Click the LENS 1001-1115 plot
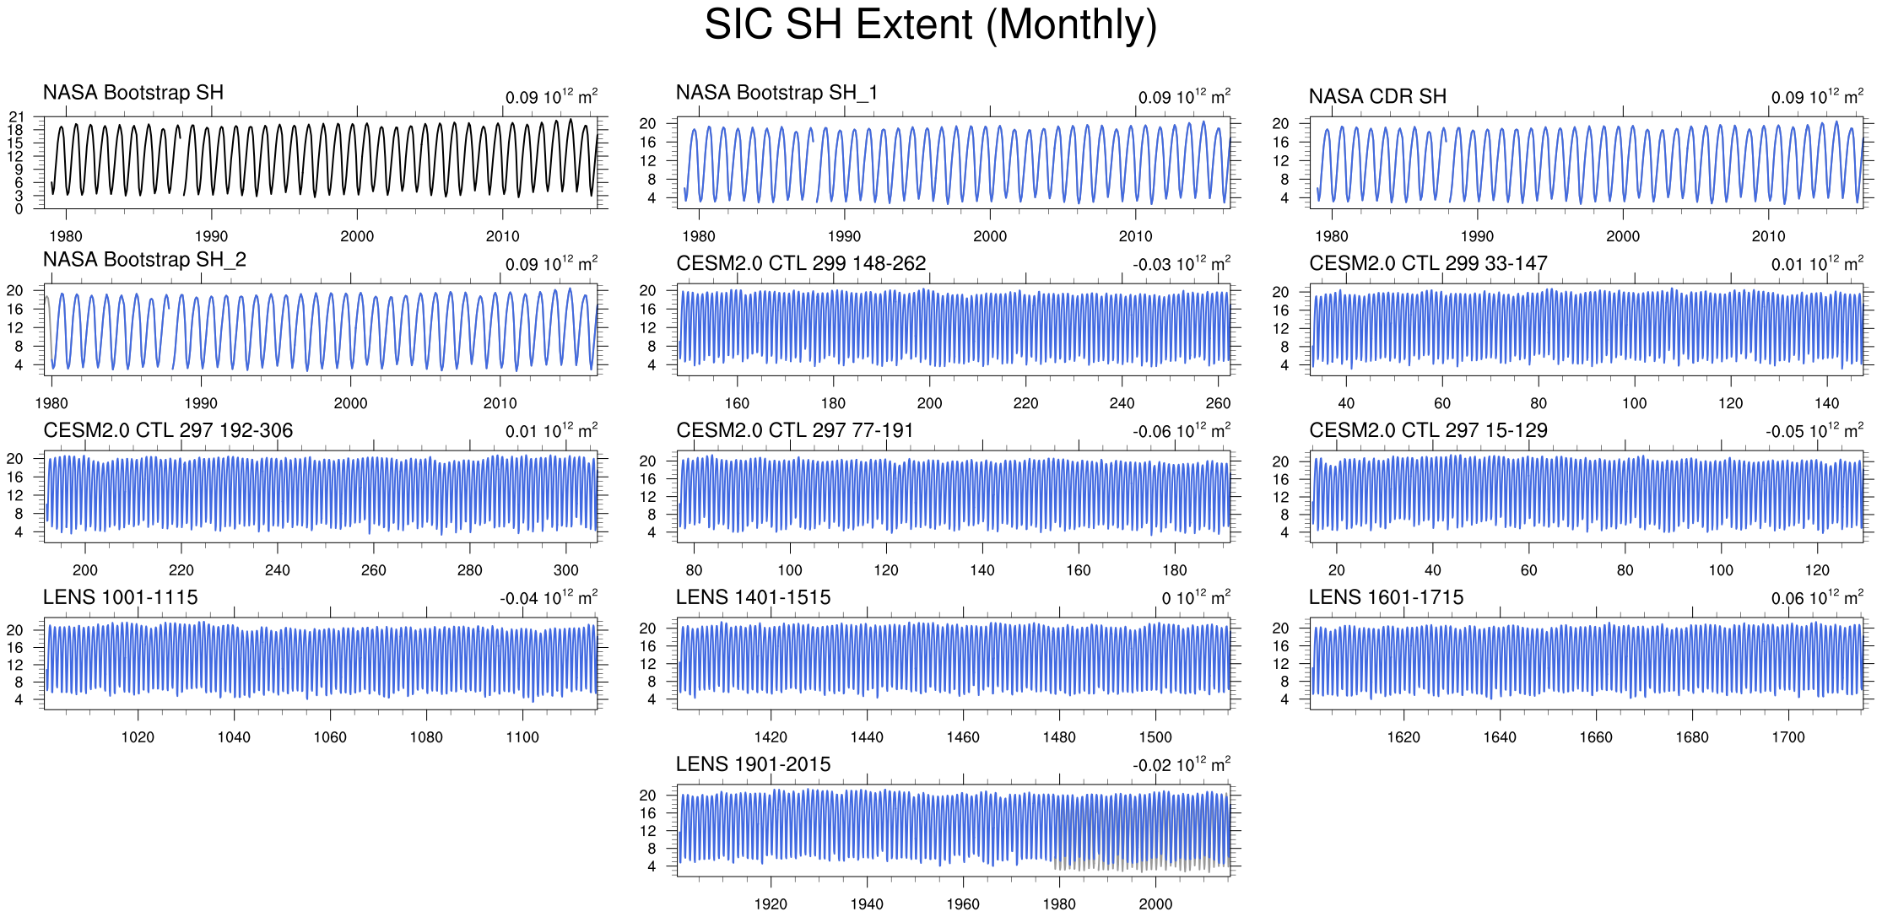The height and width of the screenshot is (917, 1882). [321, 663]
